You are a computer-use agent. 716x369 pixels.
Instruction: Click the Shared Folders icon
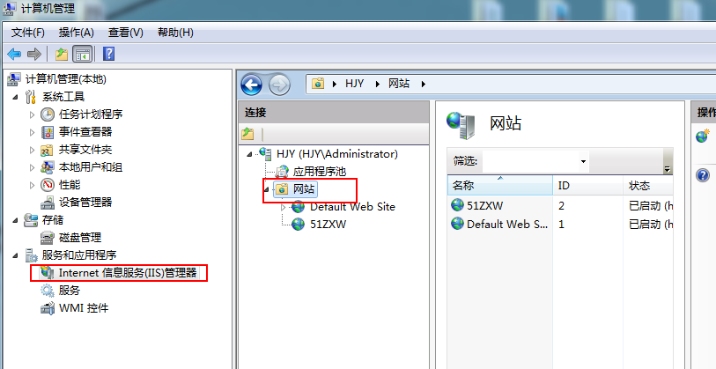point(48,150)
